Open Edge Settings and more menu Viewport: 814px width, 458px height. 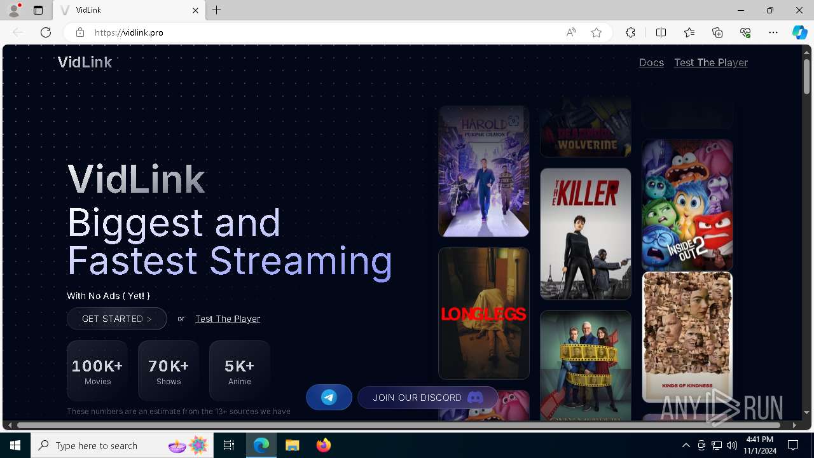click(773, 32)
